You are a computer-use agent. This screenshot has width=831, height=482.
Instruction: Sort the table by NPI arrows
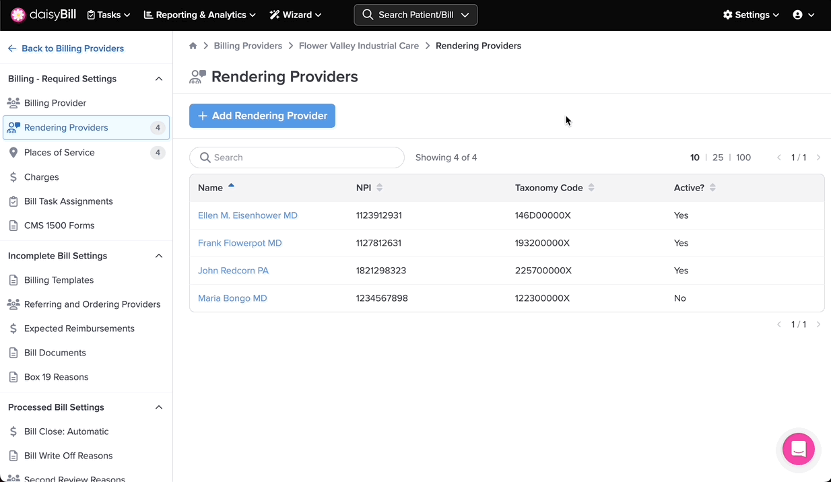coord(380,188)
